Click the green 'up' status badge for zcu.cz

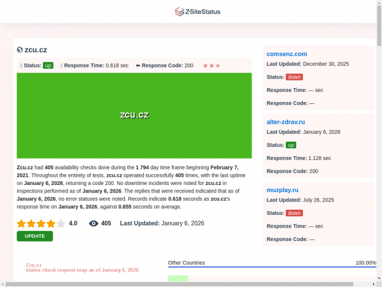coord(48,66)
